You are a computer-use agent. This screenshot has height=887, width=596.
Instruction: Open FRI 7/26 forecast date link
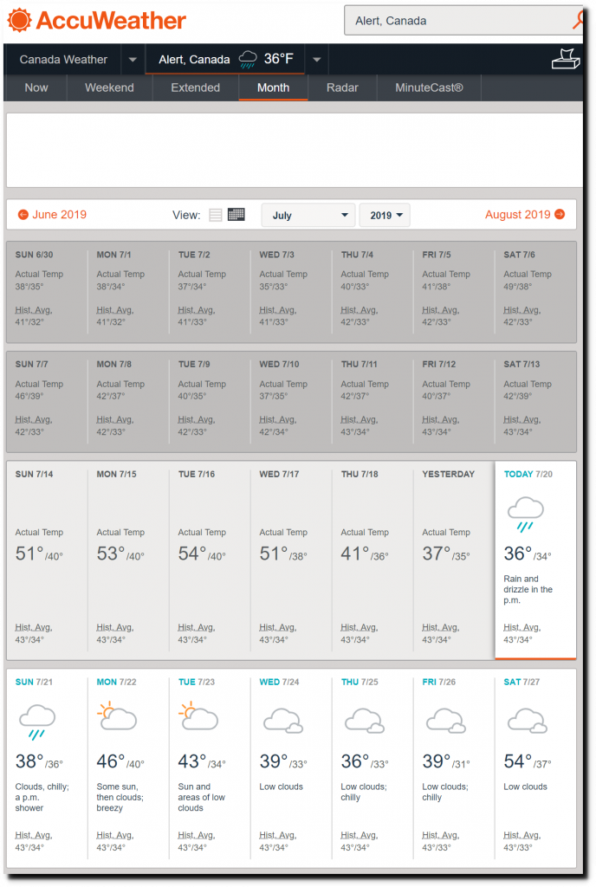(x=439, y=682)
